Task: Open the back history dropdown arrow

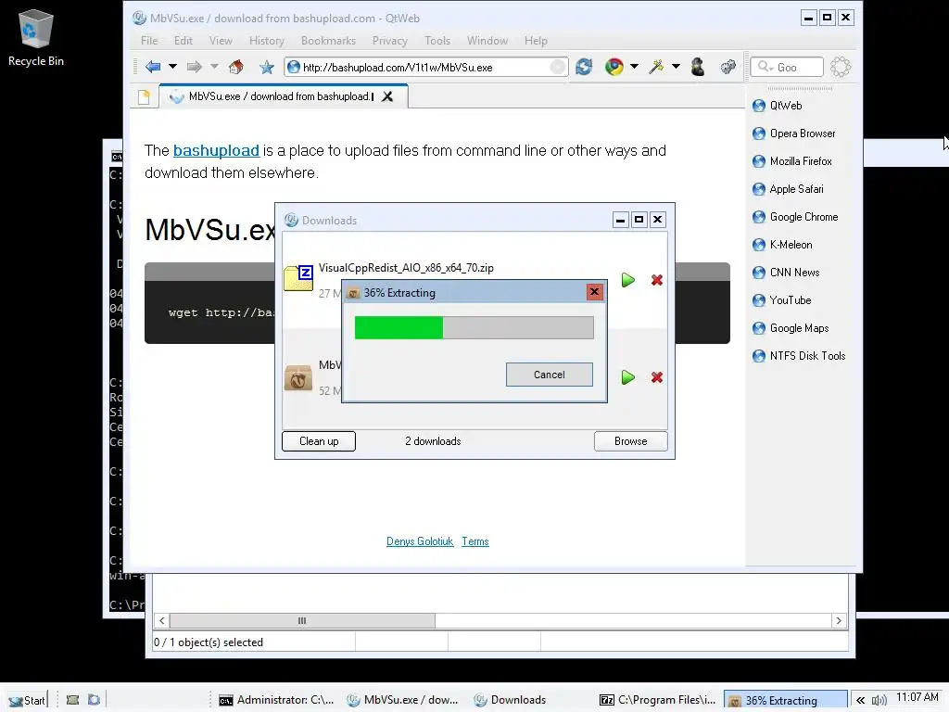Action: click(x=172, y=67)
